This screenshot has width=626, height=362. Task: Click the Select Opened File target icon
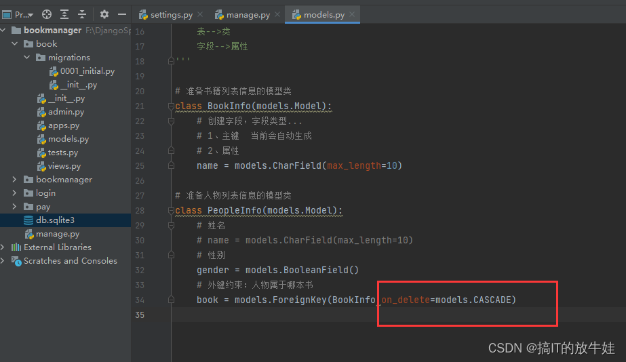[x=47, y=14]
